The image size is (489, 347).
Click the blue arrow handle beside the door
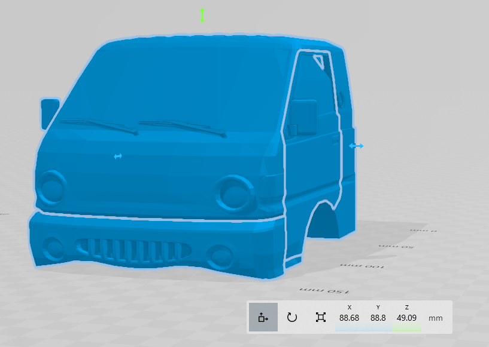pos(356,146)
